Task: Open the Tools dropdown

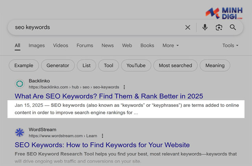Action: click(x=230, y=46)
